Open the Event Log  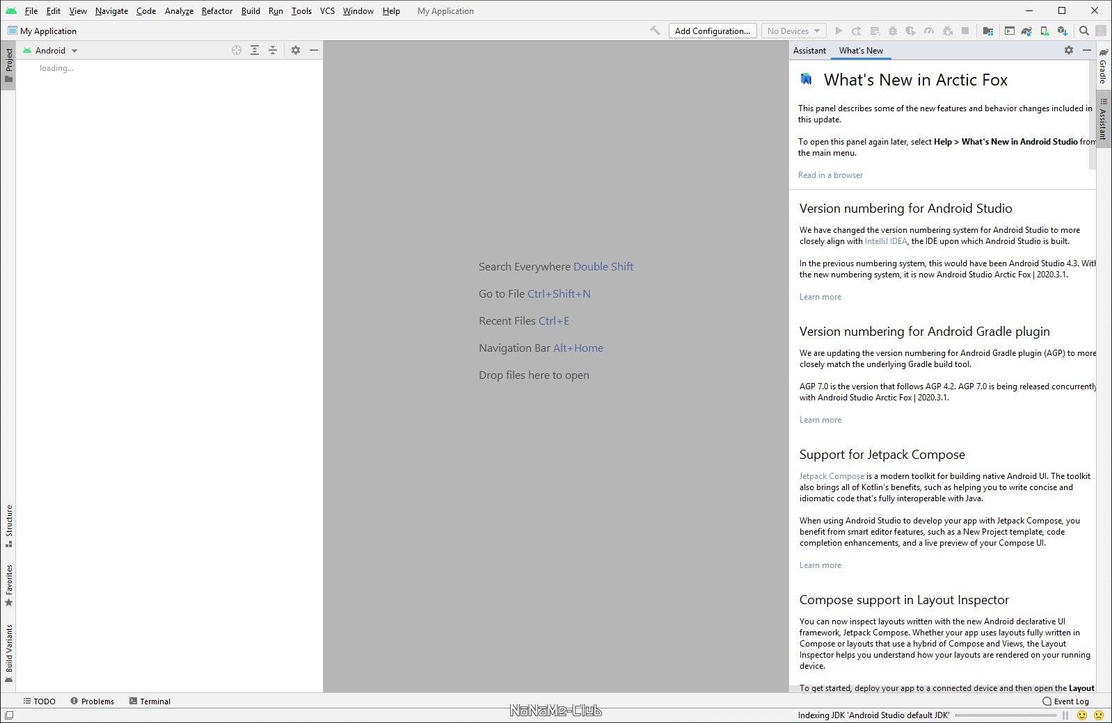click(1065, 701)
